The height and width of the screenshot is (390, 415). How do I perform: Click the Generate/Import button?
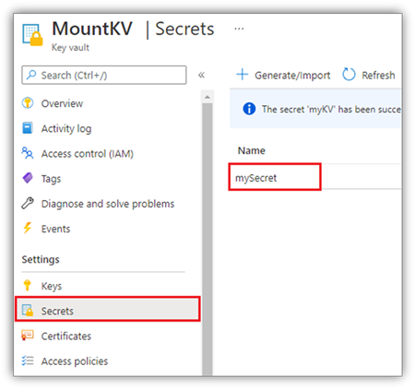tap(283, 75)
